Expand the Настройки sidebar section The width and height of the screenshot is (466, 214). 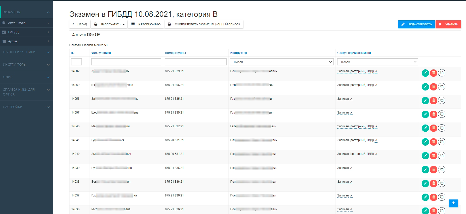26,107
